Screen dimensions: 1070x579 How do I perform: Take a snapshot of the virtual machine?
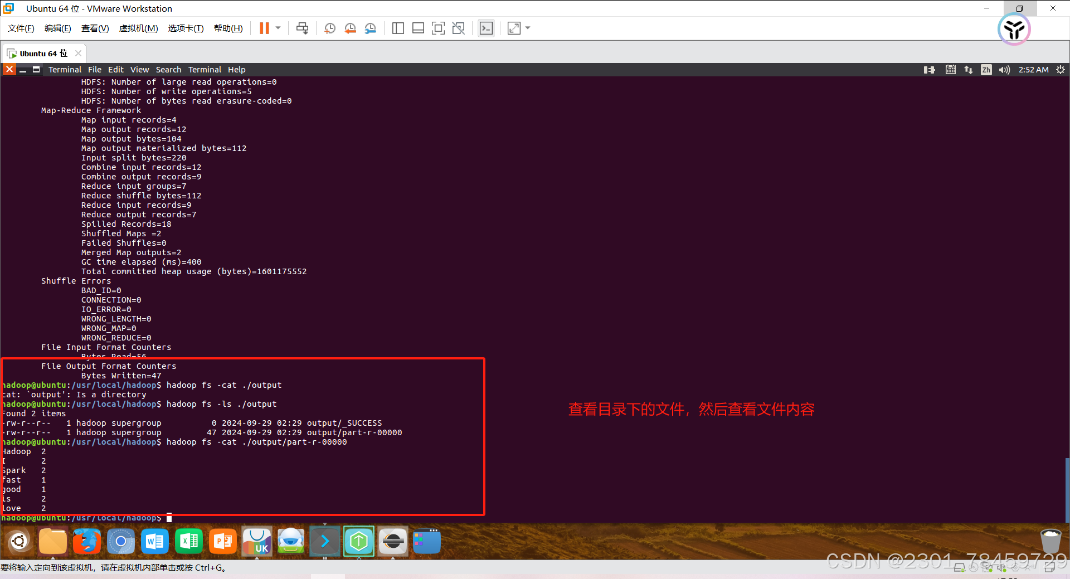[329, 28]
